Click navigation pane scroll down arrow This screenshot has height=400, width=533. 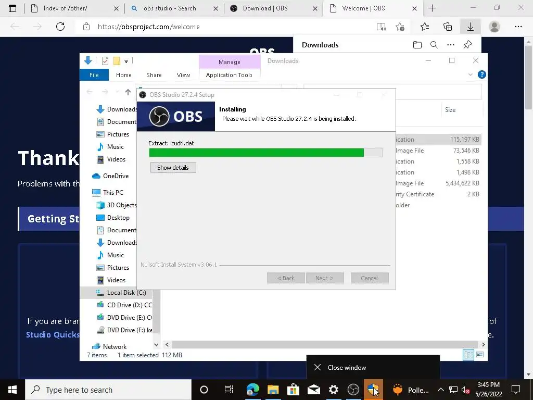pos(156,345)
